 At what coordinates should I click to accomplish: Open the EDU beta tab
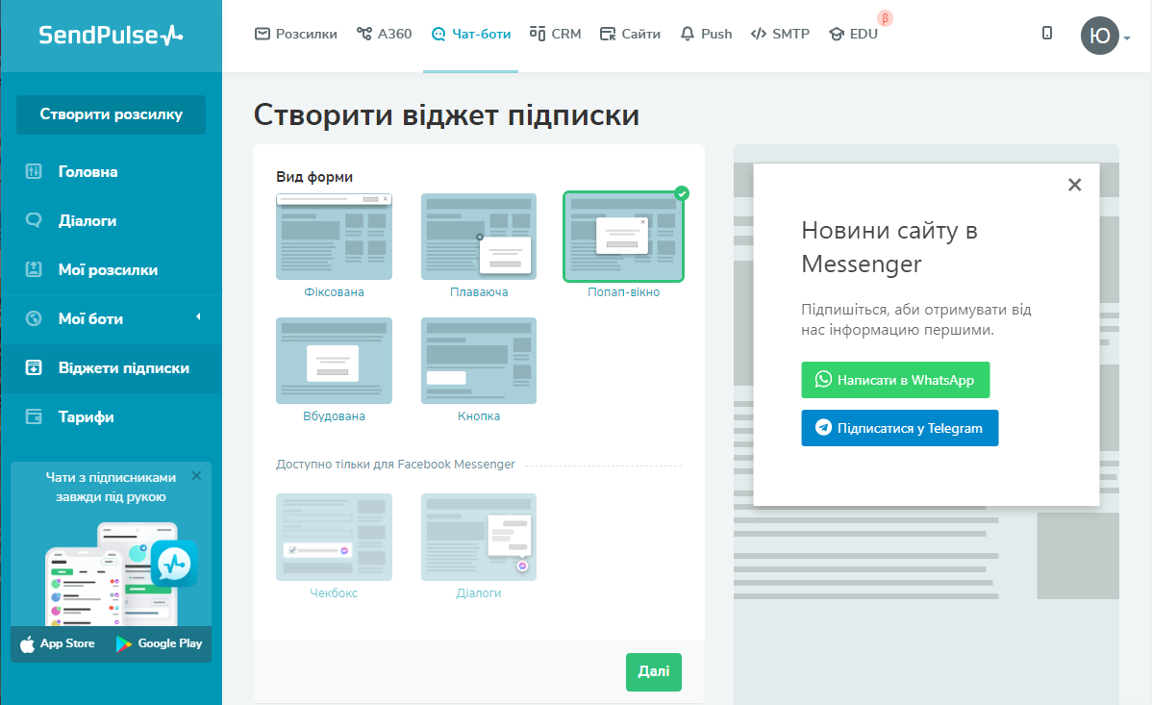click(854, 34)
